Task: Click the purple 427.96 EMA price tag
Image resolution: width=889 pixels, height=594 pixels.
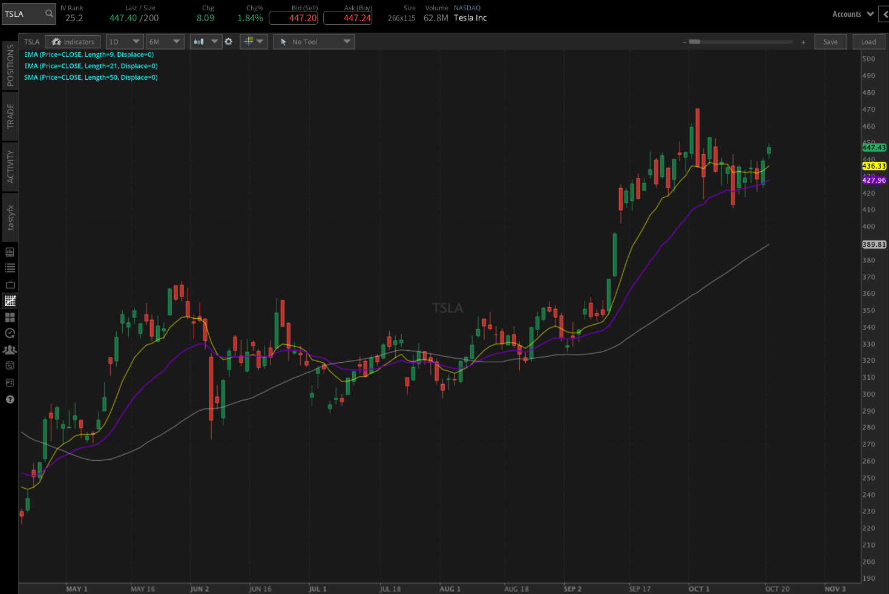Action: tap(874, 180)
